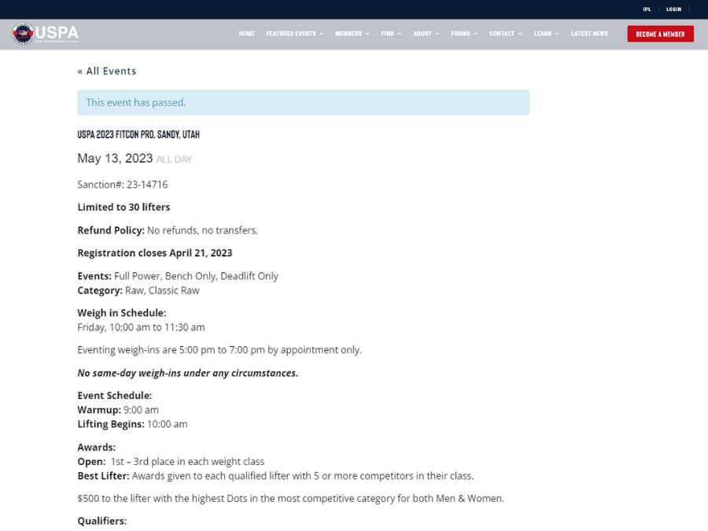Image resolution: width=708 pixels, height=531 pixels.
Task: Follow the IPL link in top bar
Action: point(647,9)
